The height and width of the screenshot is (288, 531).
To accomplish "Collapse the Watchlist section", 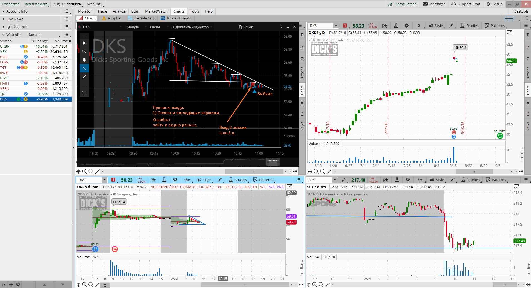I will click(4, 35).
